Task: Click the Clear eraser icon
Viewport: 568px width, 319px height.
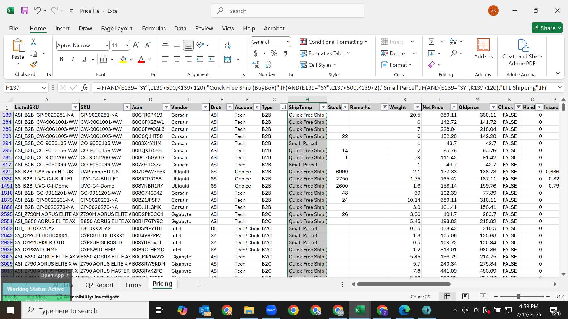Action: pos(432,64)
